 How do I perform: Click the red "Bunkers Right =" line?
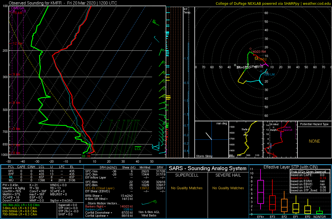(109, 207)
